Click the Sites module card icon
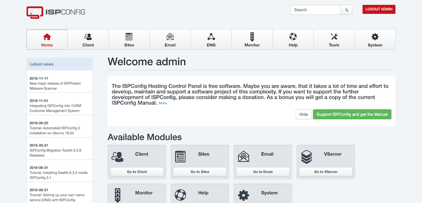The image size is (422, 203). click(181, 157)
